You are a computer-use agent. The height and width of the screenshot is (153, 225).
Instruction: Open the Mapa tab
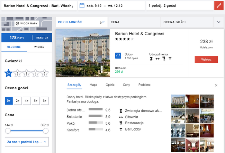pos(93,85)
